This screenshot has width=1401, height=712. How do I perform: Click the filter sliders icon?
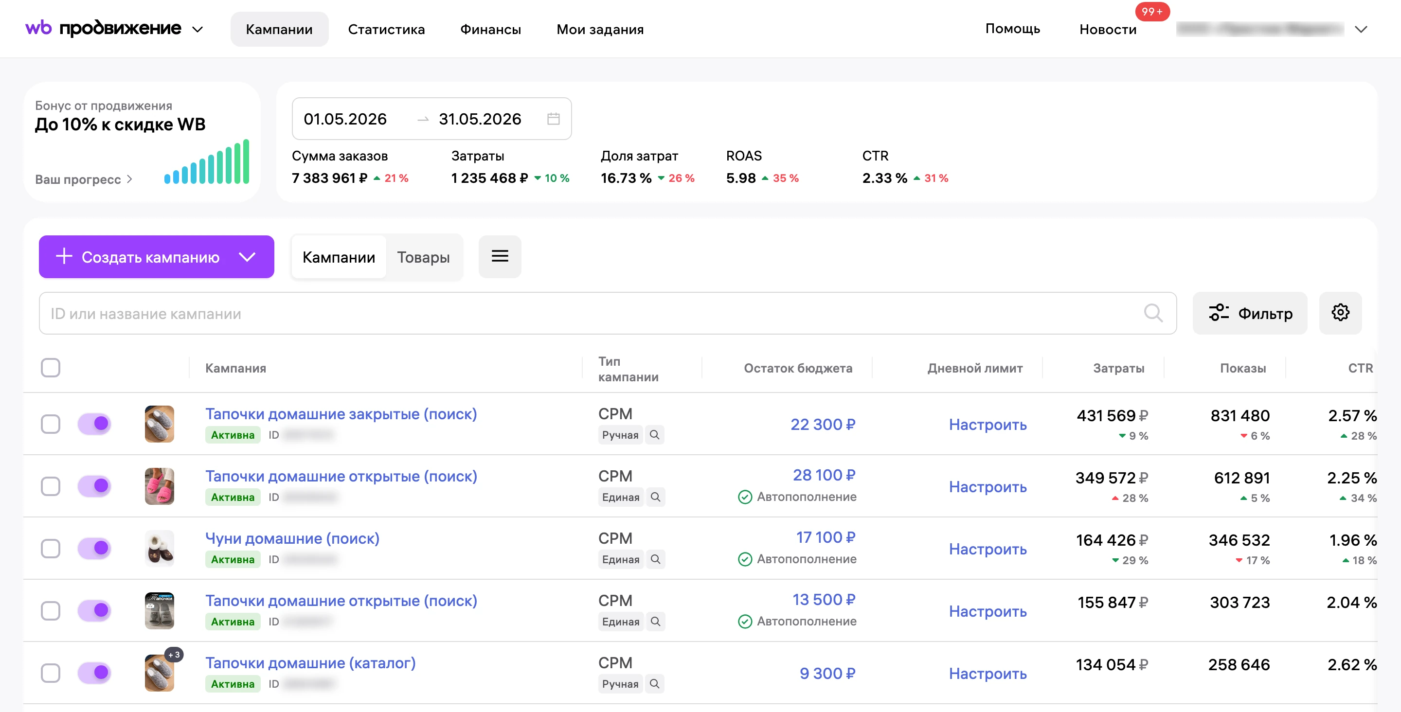[x=1219, y=313]
